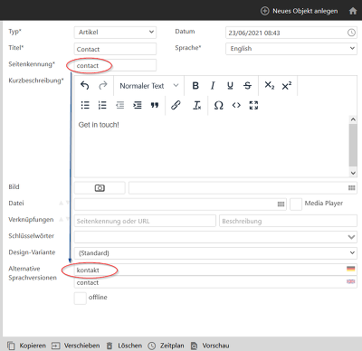This screenshot has height=351, width=362.
Task: Insert a bulleted list
Action: [85, 105]
